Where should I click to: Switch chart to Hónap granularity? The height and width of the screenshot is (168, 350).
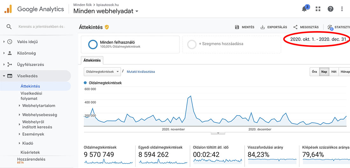coord(344,72)
